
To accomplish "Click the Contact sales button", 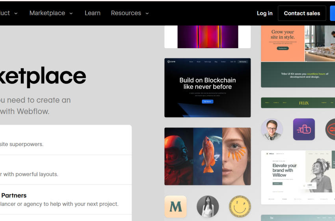I will pos(302,13).
